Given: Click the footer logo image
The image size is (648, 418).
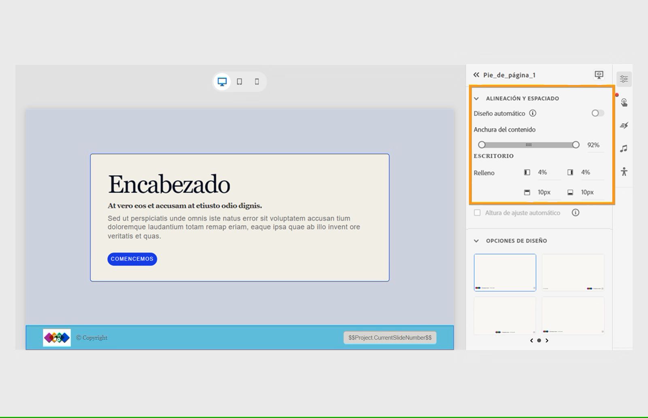Looking at the screenshot, I should [57, 337].
